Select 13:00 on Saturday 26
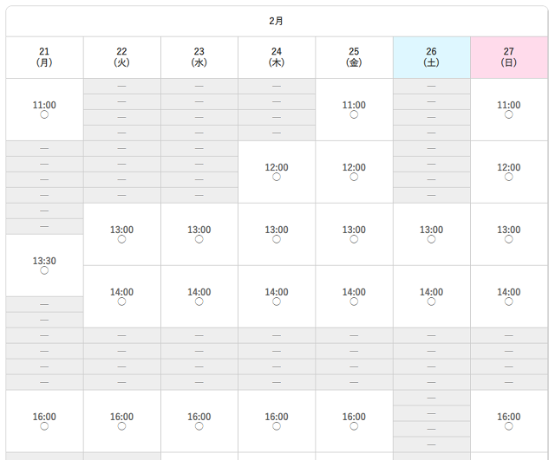Viewport: 555px width, 460px height. (432, 235)
